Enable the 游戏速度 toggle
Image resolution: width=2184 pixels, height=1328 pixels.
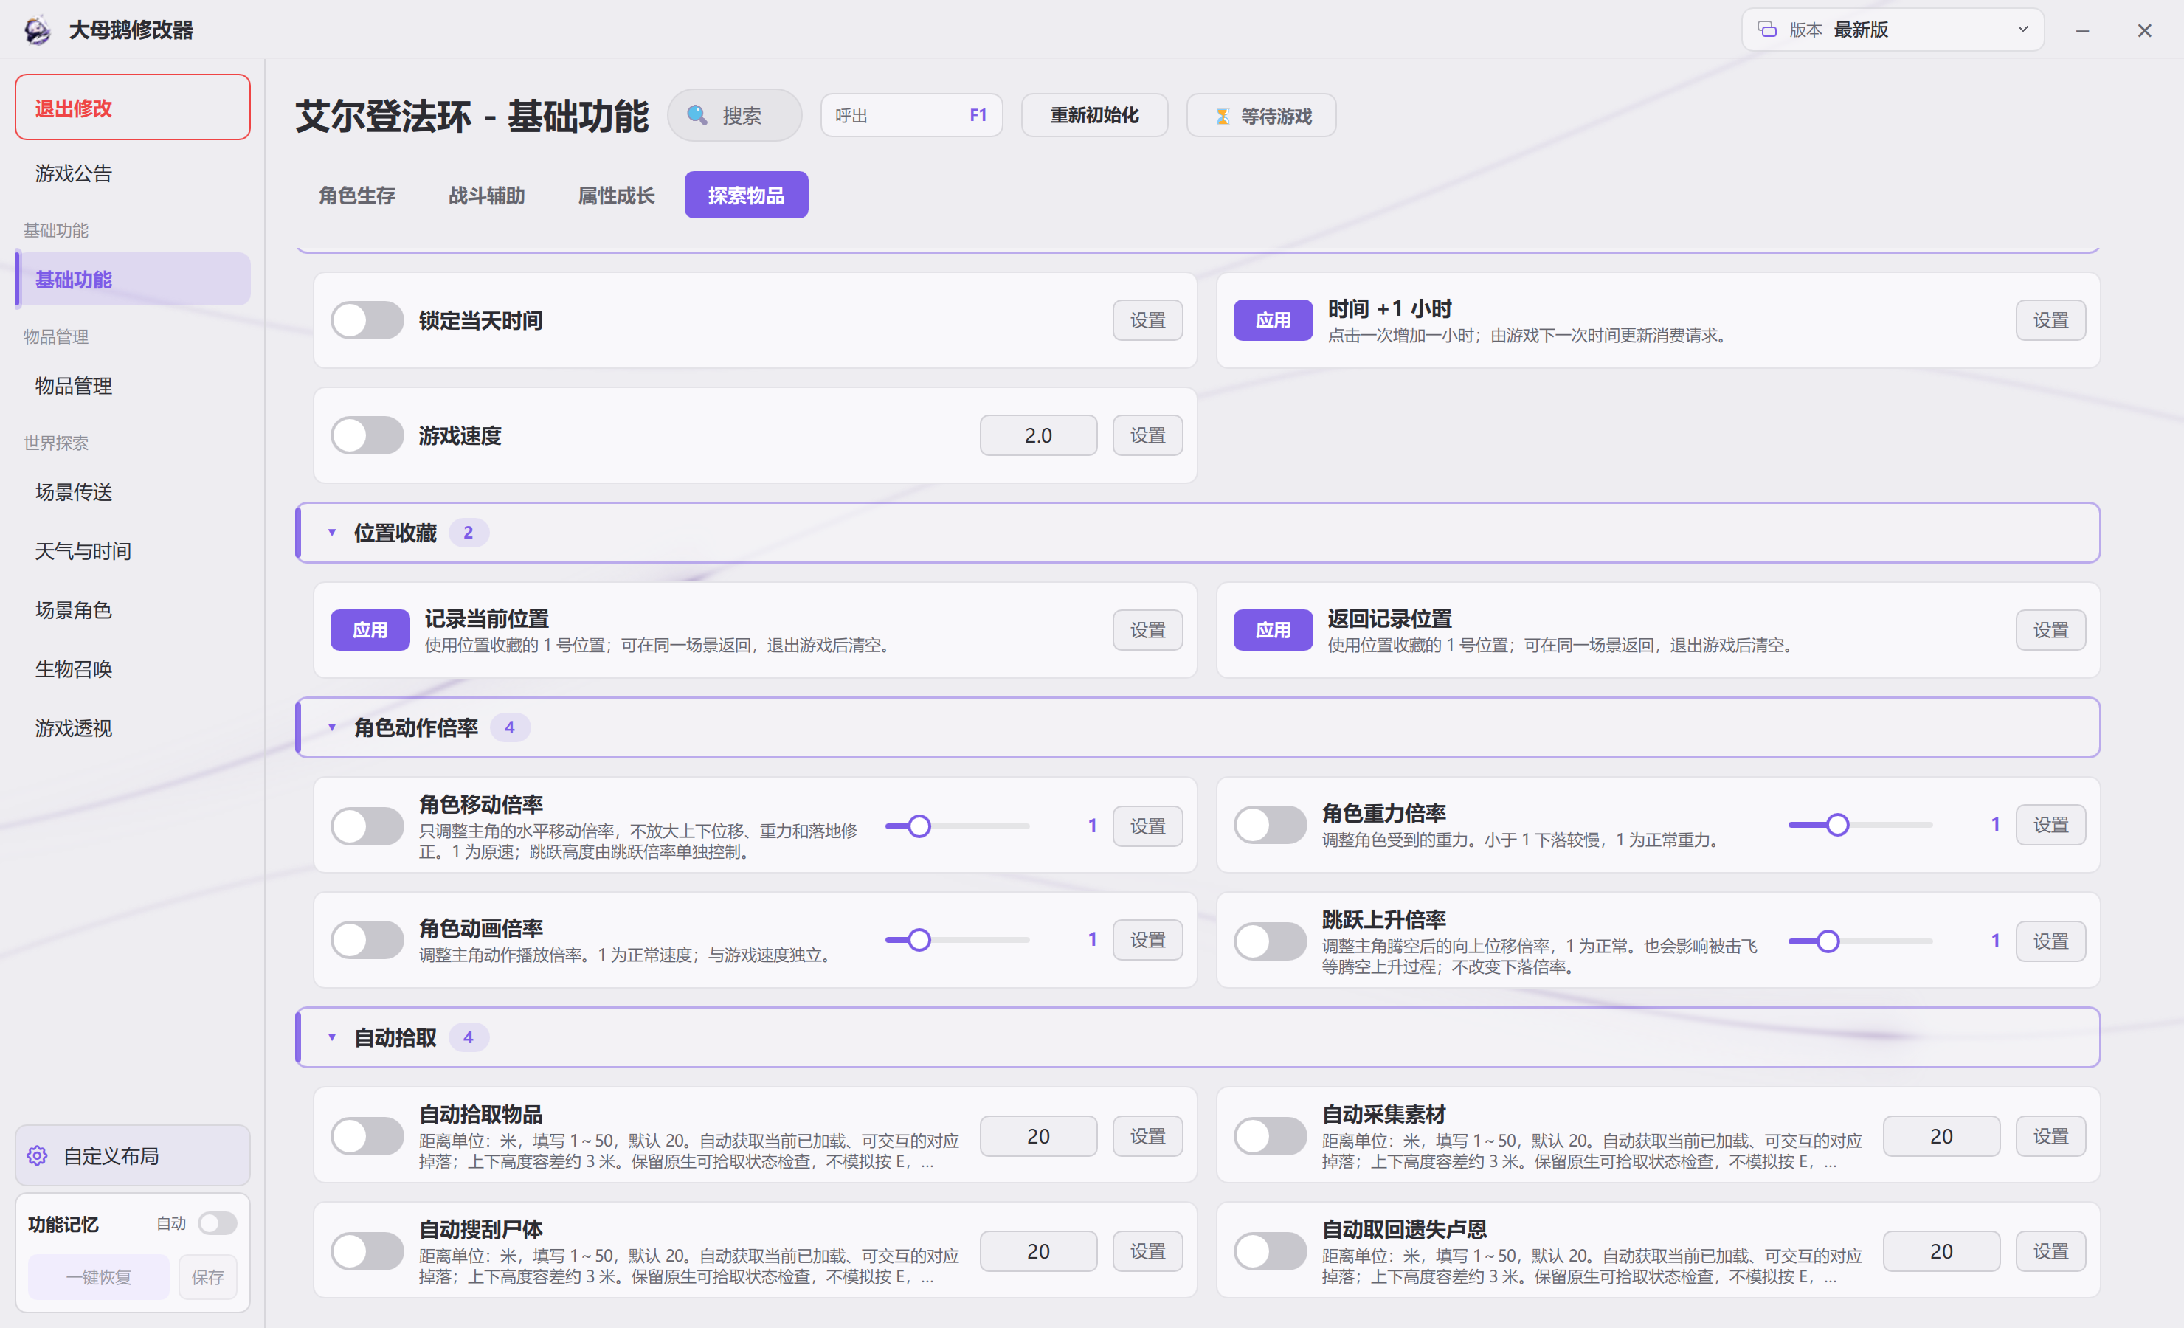[x=367, y=435]
